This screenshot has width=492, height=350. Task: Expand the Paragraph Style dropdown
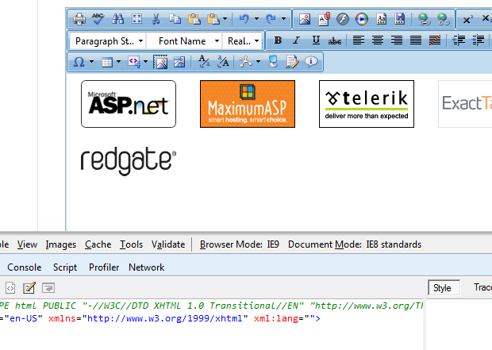(x=108, y=40)
